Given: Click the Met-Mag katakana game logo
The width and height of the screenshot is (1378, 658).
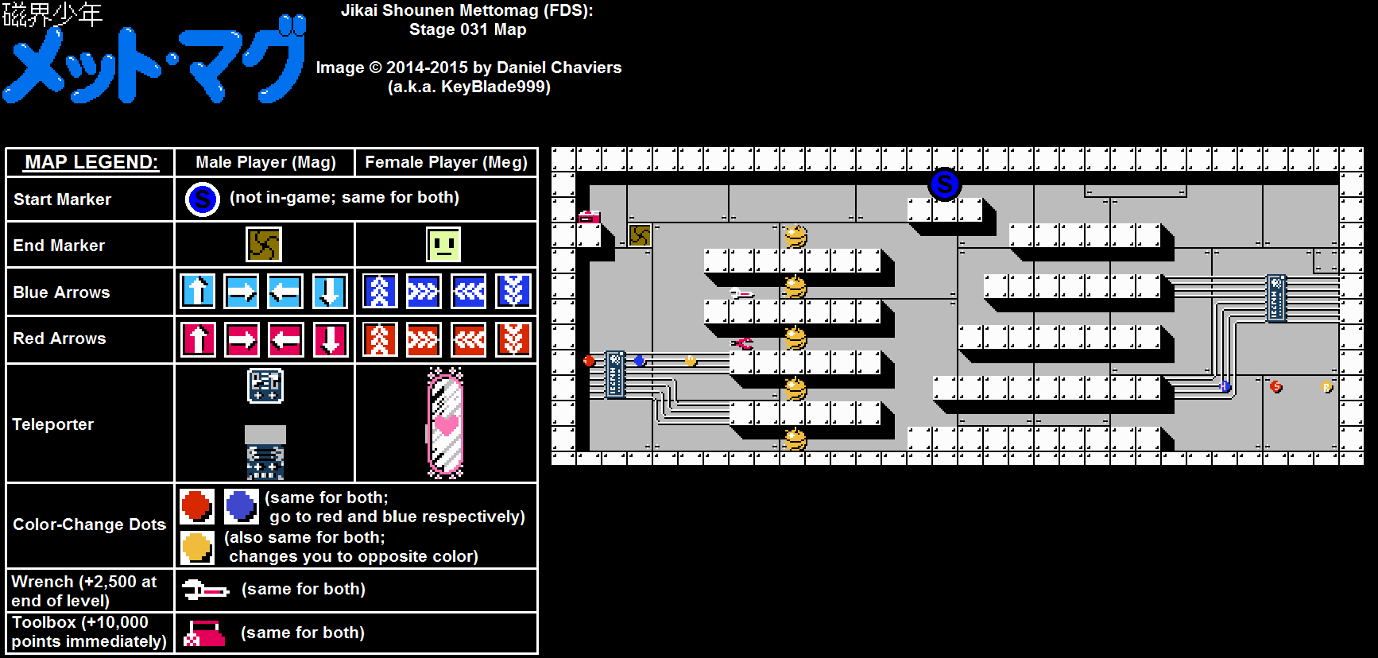Looking at the screenshot, I should (154, 59).
